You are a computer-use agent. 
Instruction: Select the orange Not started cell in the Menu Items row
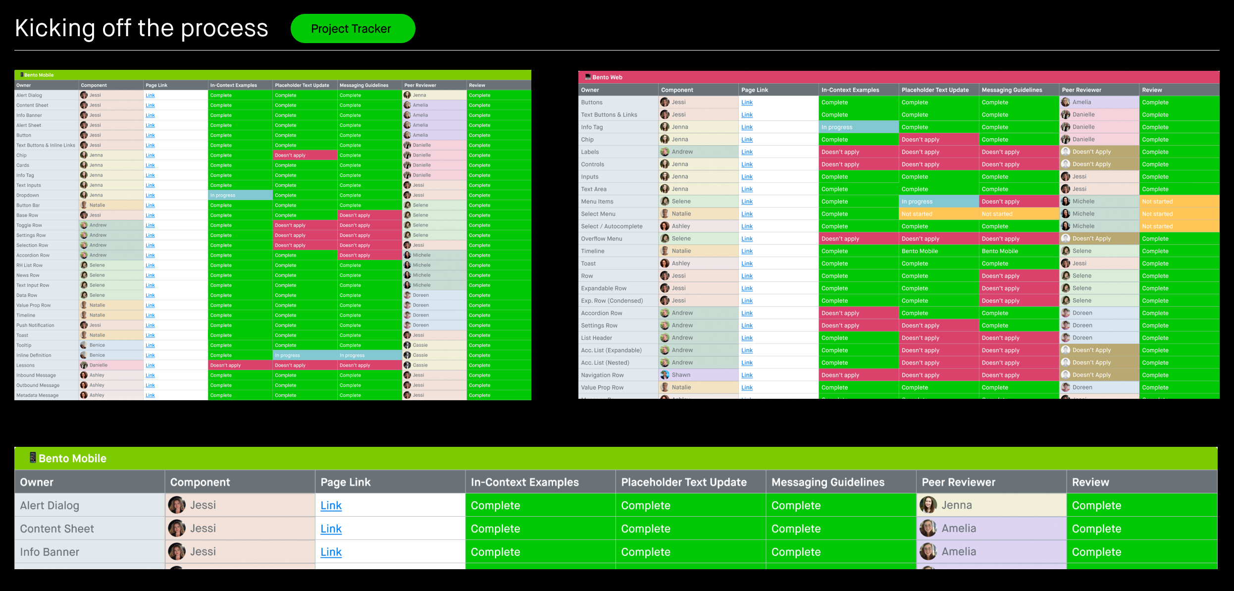[x=1178, y=202]
